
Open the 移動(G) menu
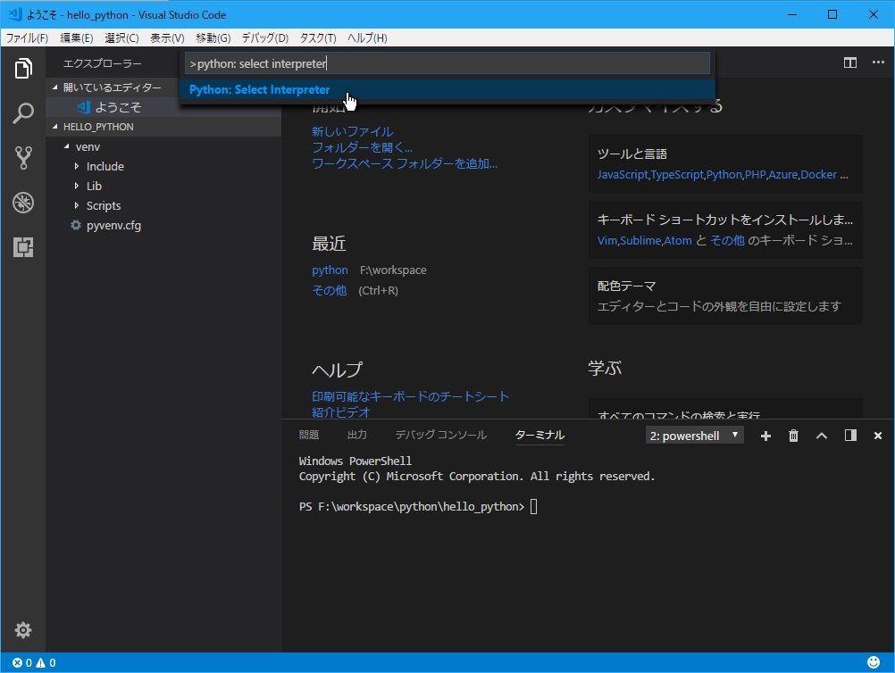pos(213,38)
